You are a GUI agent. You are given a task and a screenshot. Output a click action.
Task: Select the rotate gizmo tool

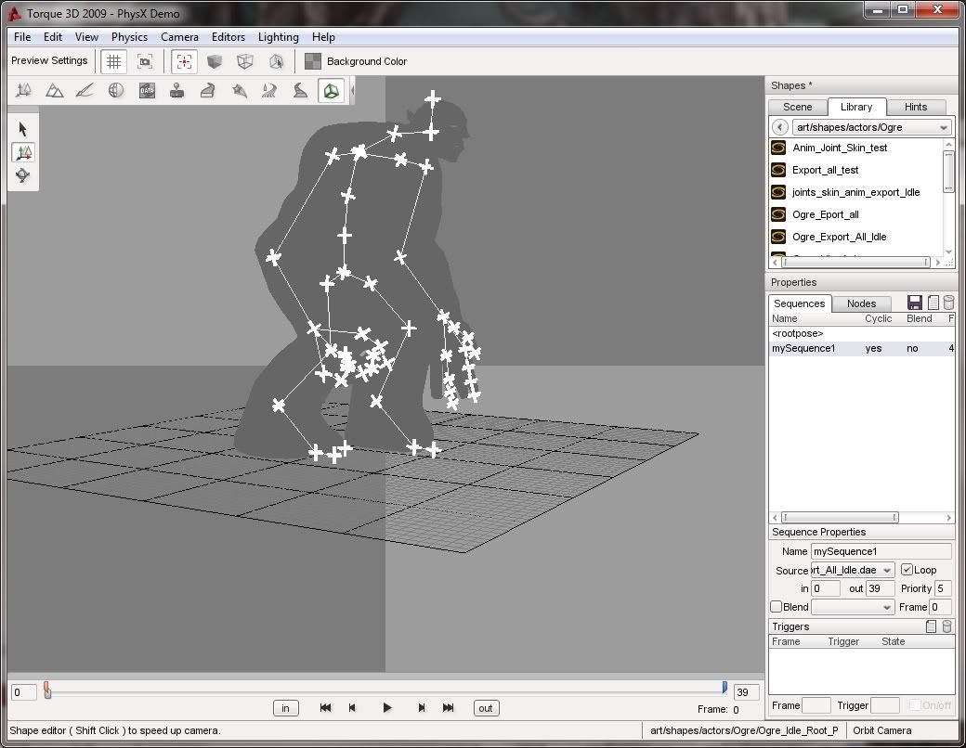(23, 175)
